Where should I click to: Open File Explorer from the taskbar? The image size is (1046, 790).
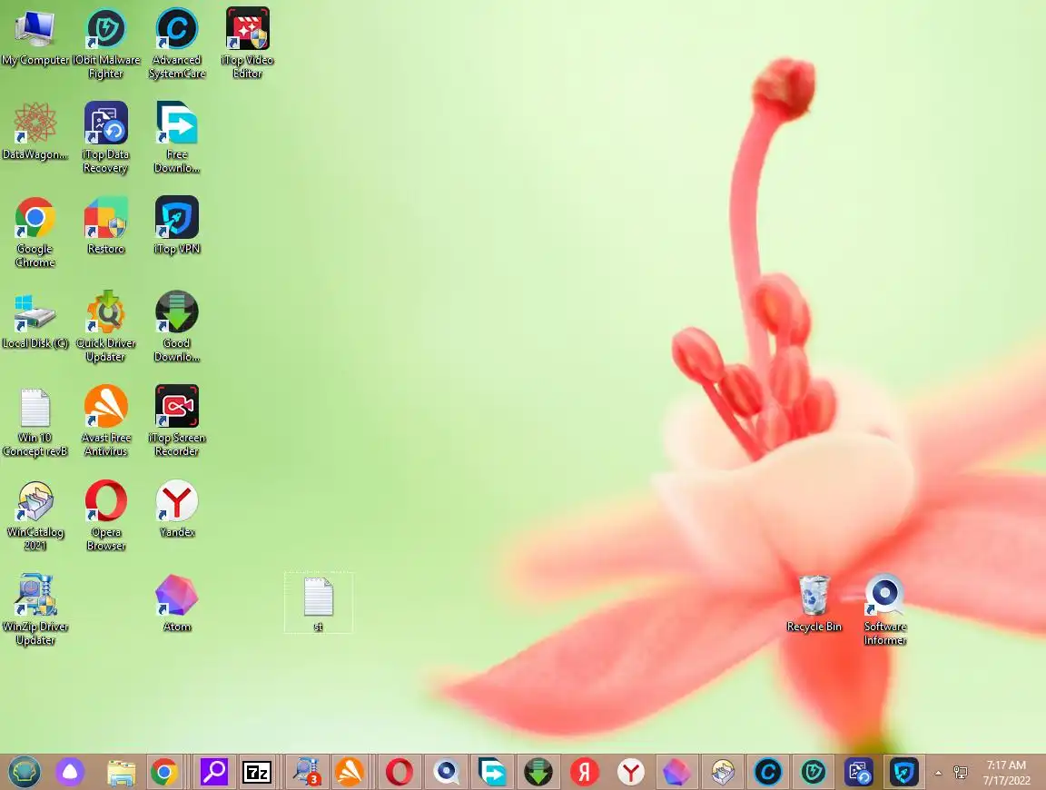(121, 773)
